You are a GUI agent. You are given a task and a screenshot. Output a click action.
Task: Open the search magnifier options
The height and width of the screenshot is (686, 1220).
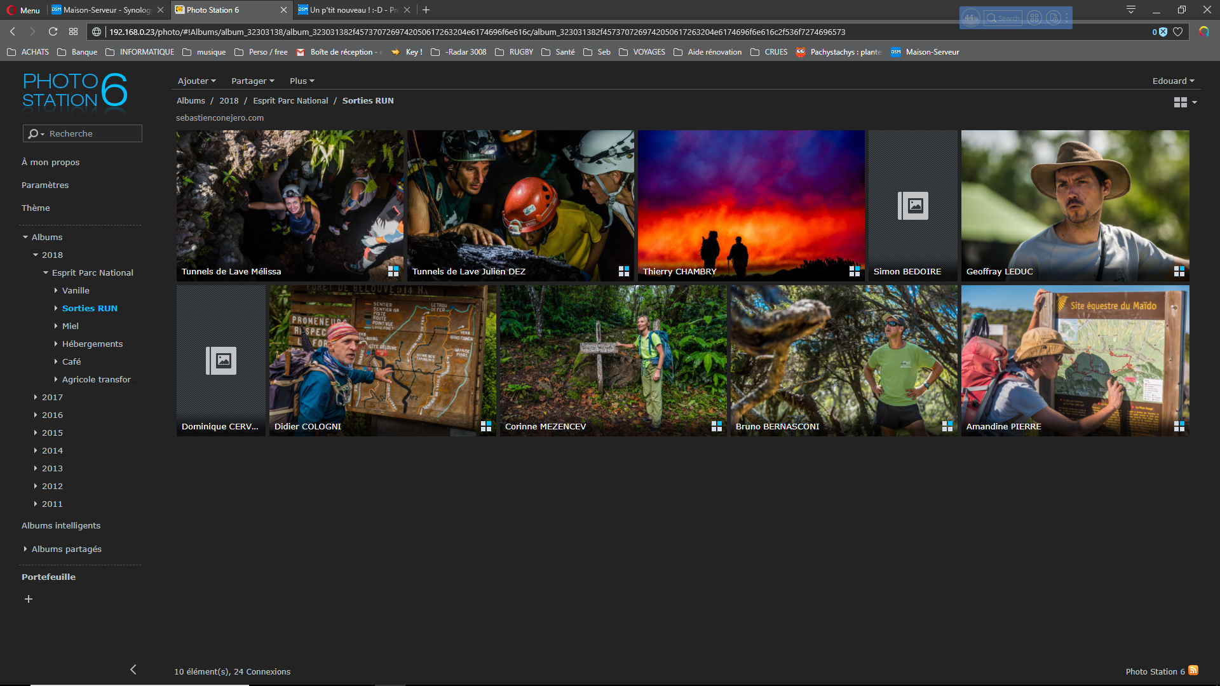pos(35,133)
